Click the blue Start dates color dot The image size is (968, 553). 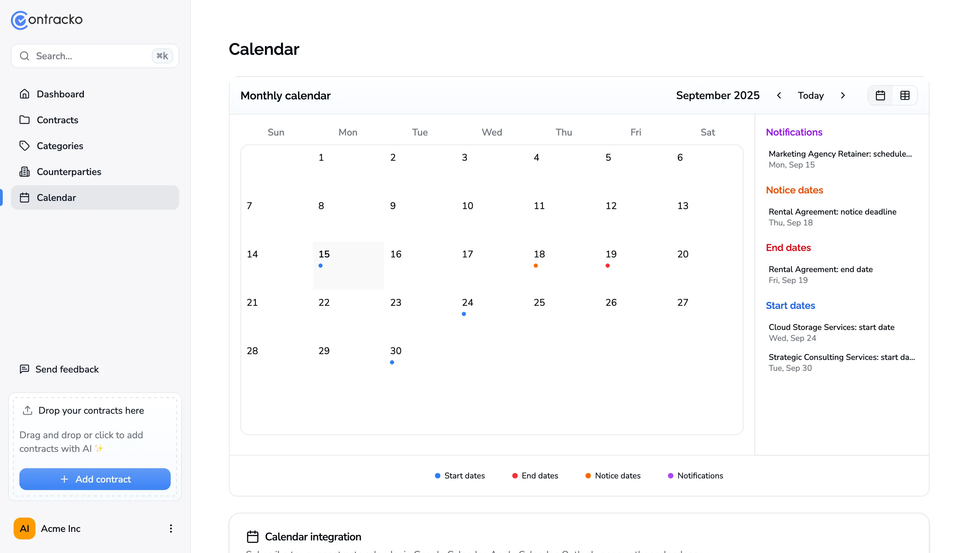(437, 475)
